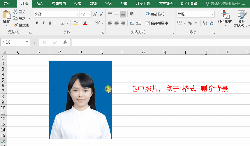Expand the Name Box dropdown arrow
Screen dimensions: 250x146
click(27, 42)
